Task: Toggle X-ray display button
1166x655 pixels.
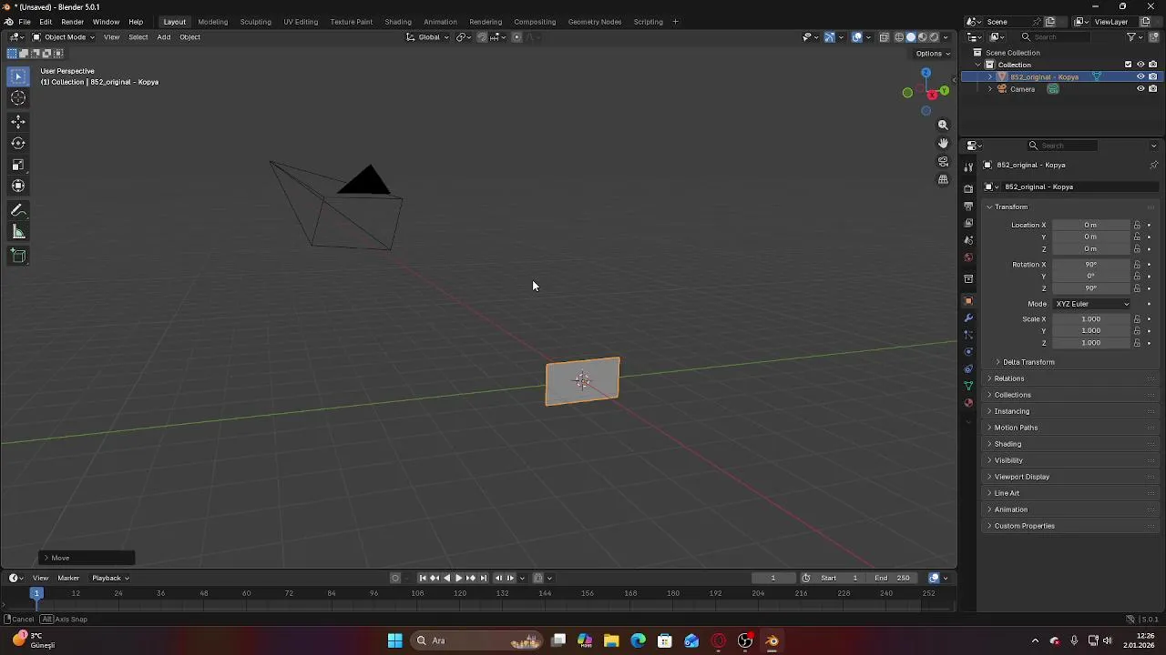Action: point(884,37)
